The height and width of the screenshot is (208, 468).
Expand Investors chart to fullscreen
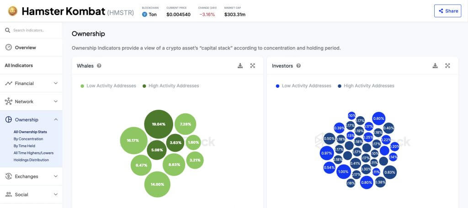tap(447, 66)
